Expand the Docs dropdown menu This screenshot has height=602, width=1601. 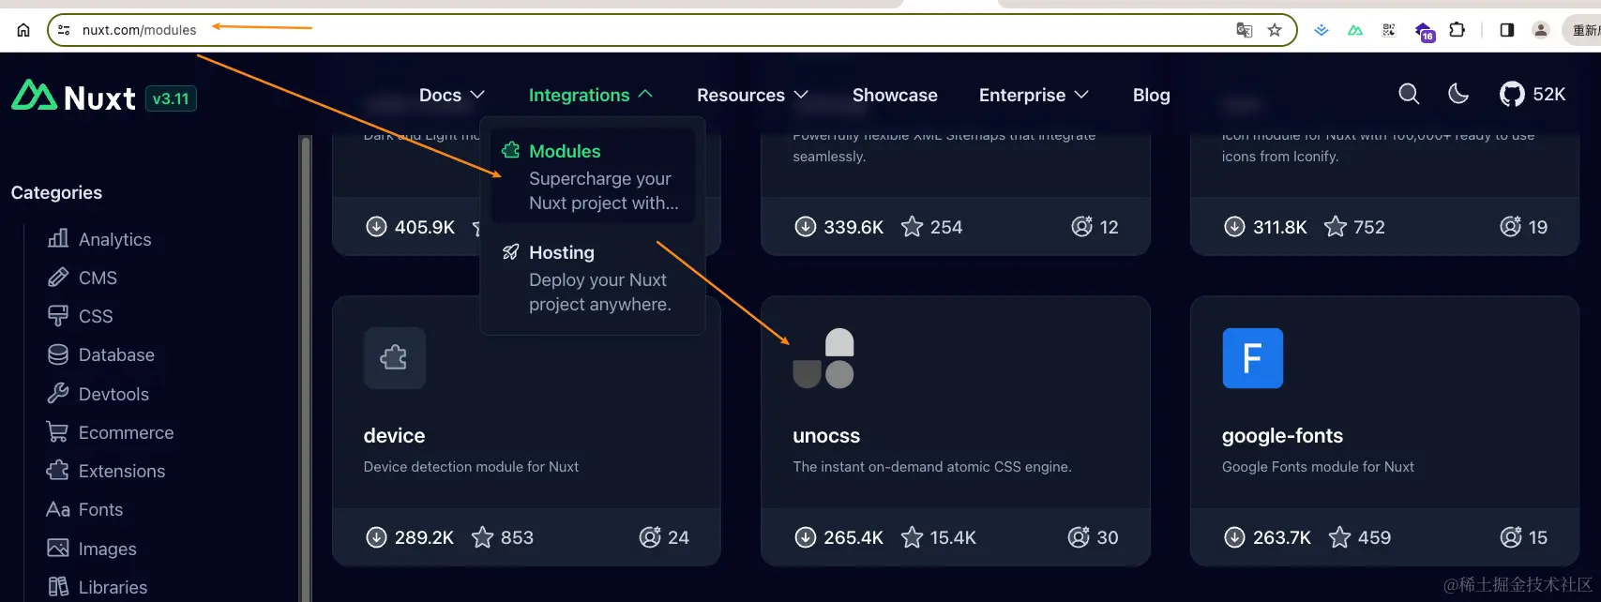point(451,95)
